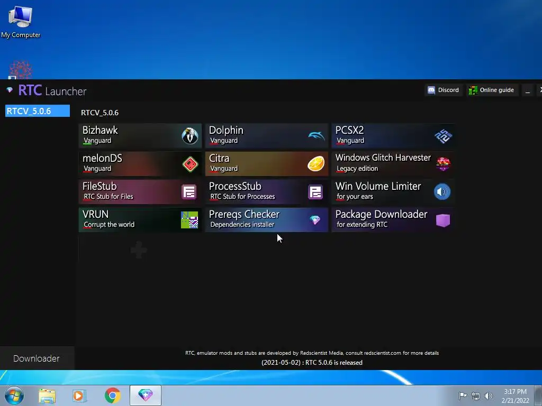Click the Win Volume Limiter speaker icon

click(442, 191)
